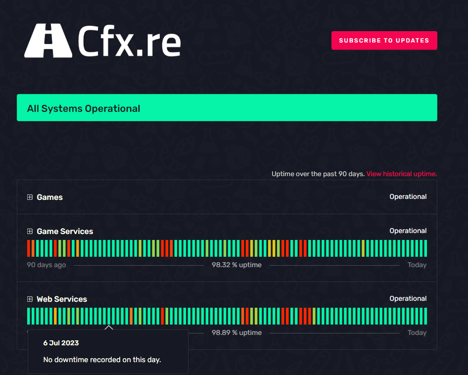The image size is (468, 375).
Task: Click the highlighted 6 Jul uptime bar
Action: tap(109, 315)
